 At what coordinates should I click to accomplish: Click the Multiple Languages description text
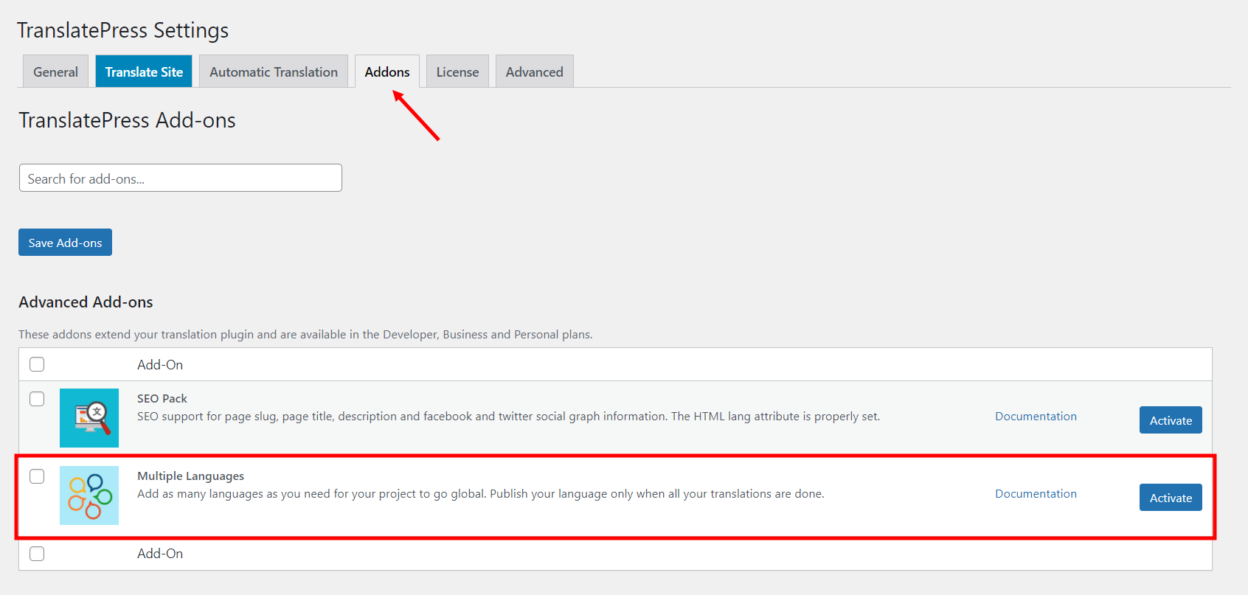tap(481, 494)
